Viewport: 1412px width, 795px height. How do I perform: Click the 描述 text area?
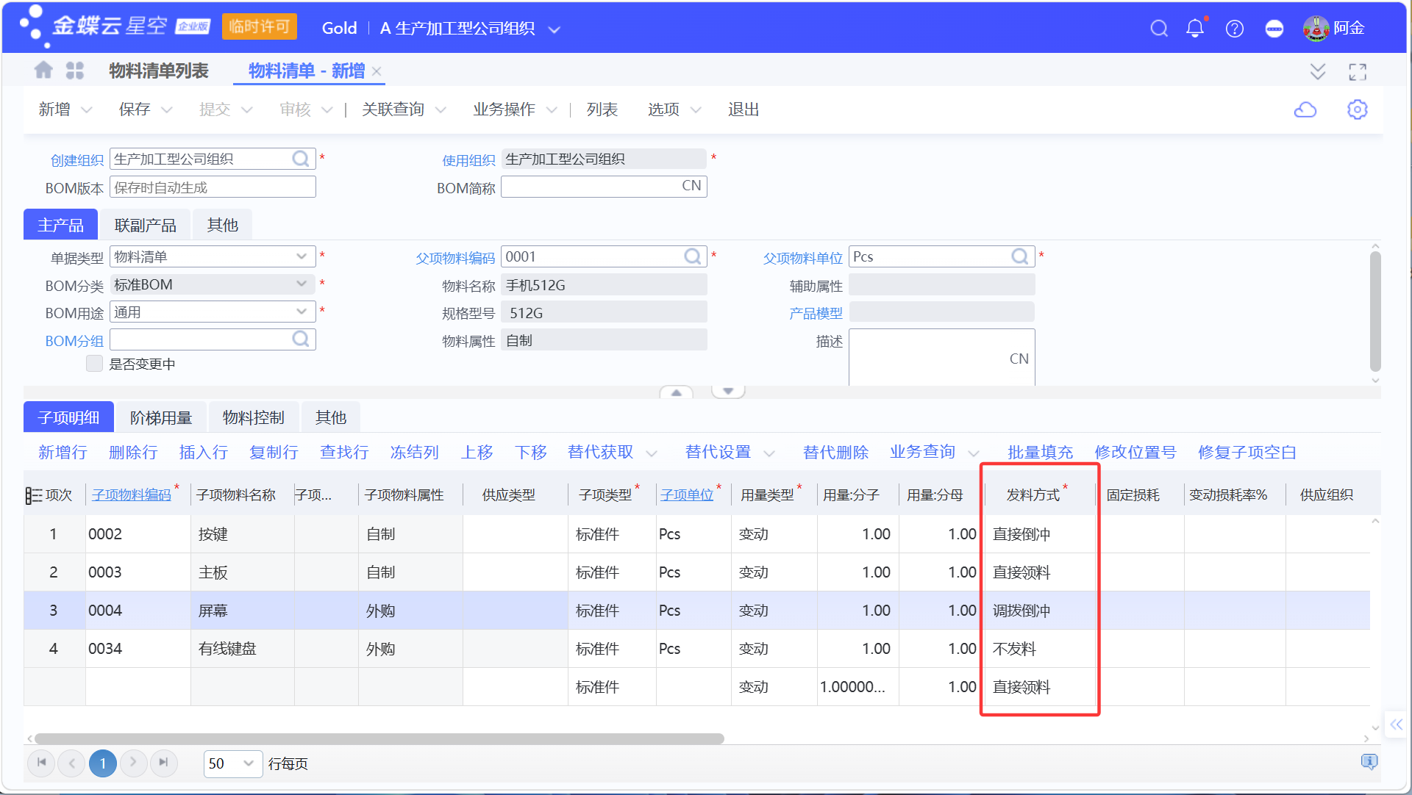tap(941, 358)
